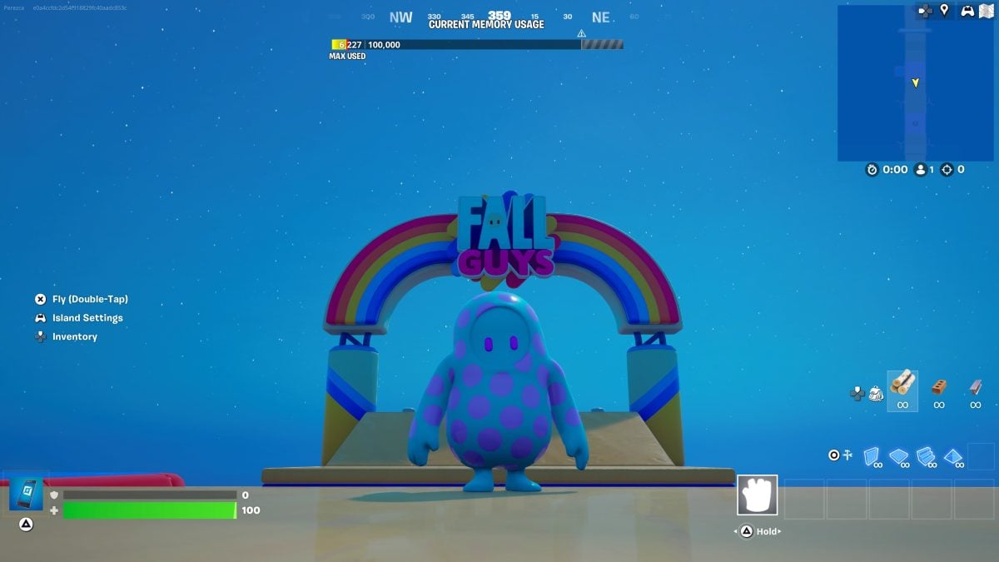
Task: Select the brick building material
Action: tap(939, 385)
